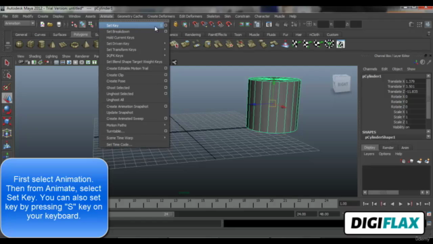433x244 pixels.
Task: Click the Translate X value field
Action: tap(415, 81)
